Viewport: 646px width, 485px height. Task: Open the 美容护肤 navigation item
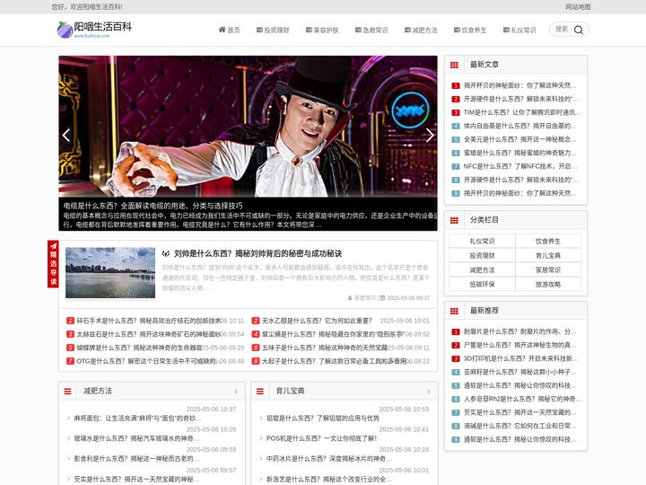pyautogui.click(x=322, y=31)
